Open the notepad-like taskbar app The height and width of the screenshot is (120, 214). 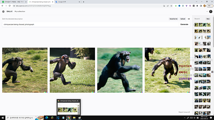coord(63,118)
